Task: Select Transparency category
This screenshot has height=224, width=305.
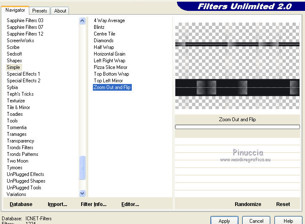Action: click(21, 141)
